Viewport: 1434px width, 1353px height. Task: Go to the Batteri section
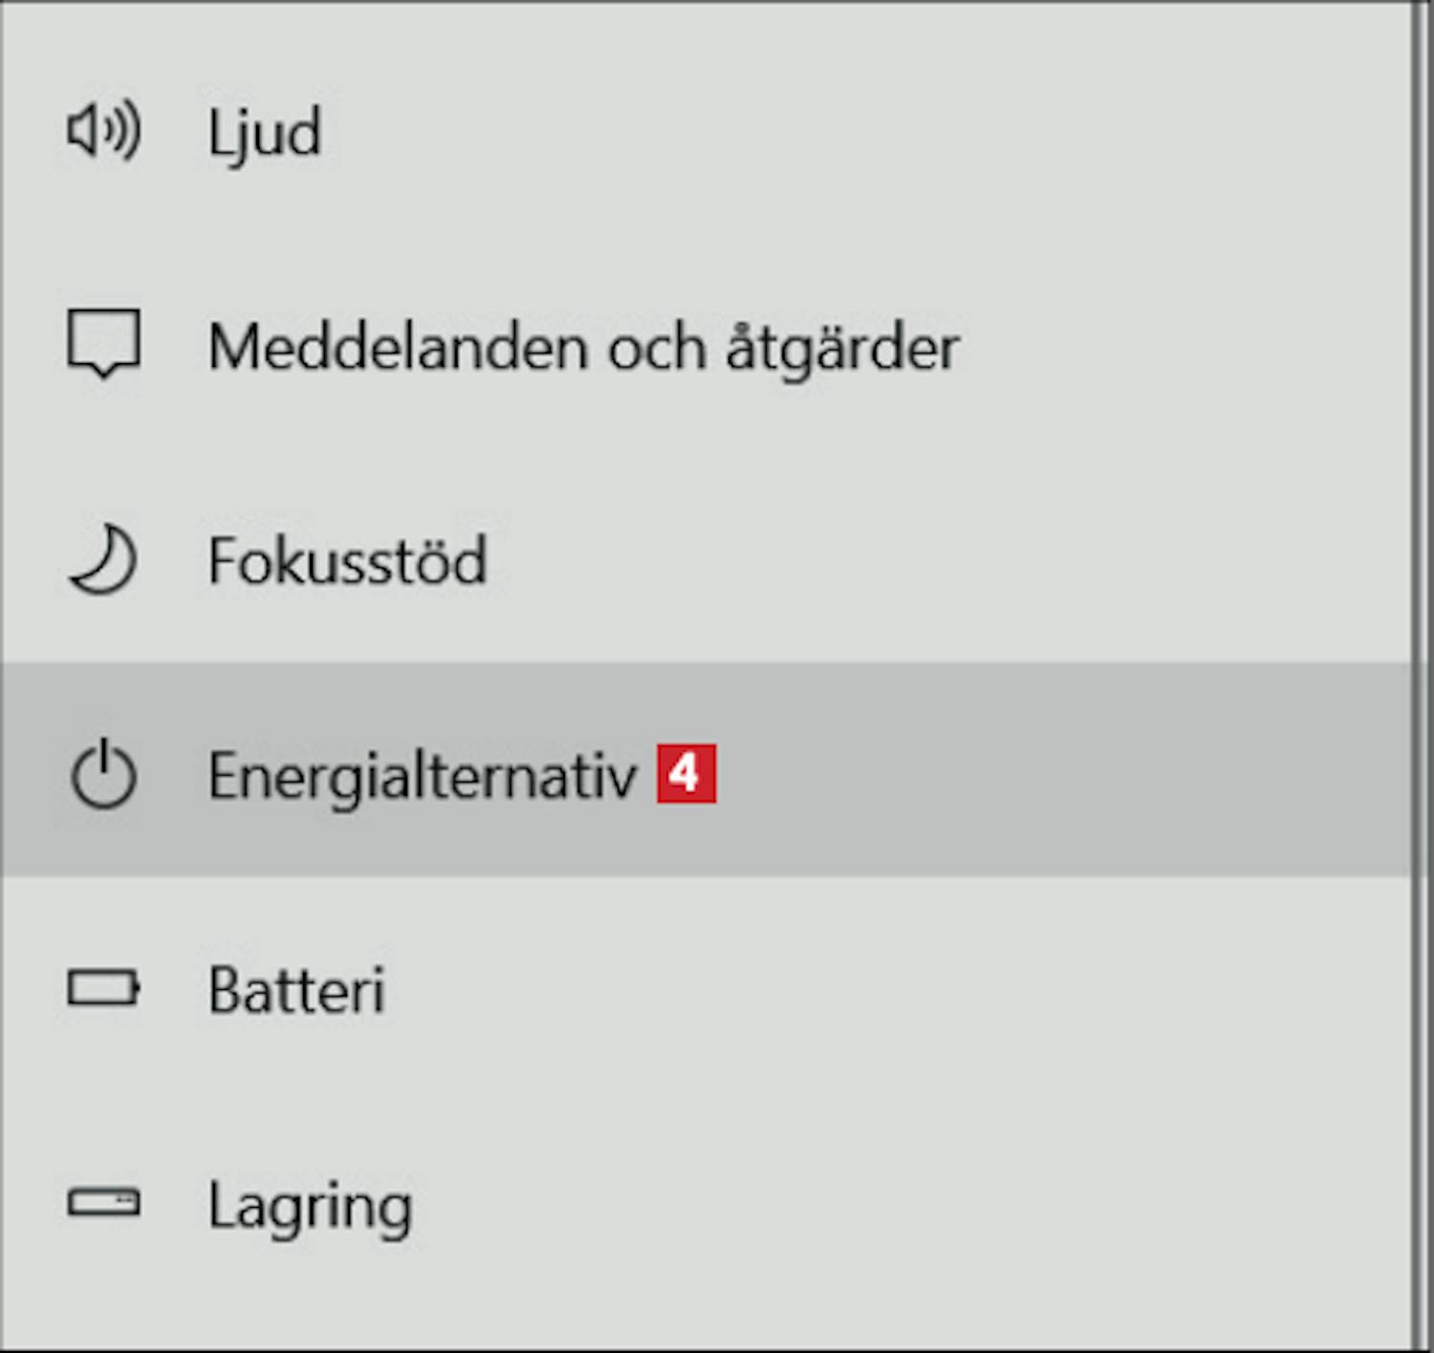[296, 990]
